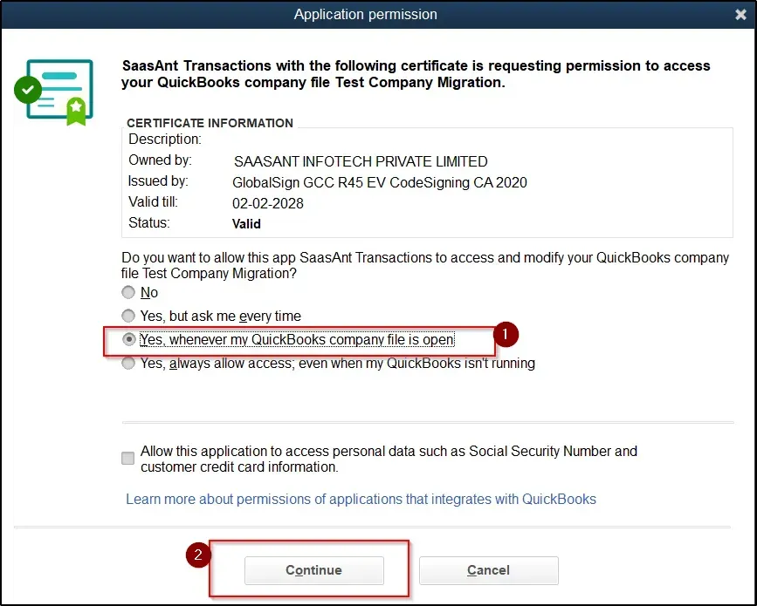Viewport: 757px width, 606px height.
Task: Click the "GlobalSign GCC R45 EV CodeSigning CA 2020" text
Action: click(380, 183)
